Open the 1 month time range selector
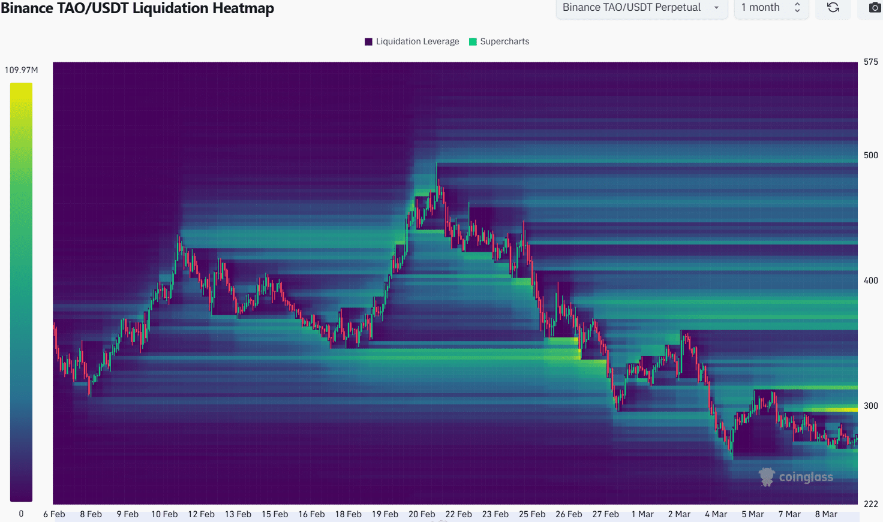Screen dimensions: 883x522 (x=771, y=8)
